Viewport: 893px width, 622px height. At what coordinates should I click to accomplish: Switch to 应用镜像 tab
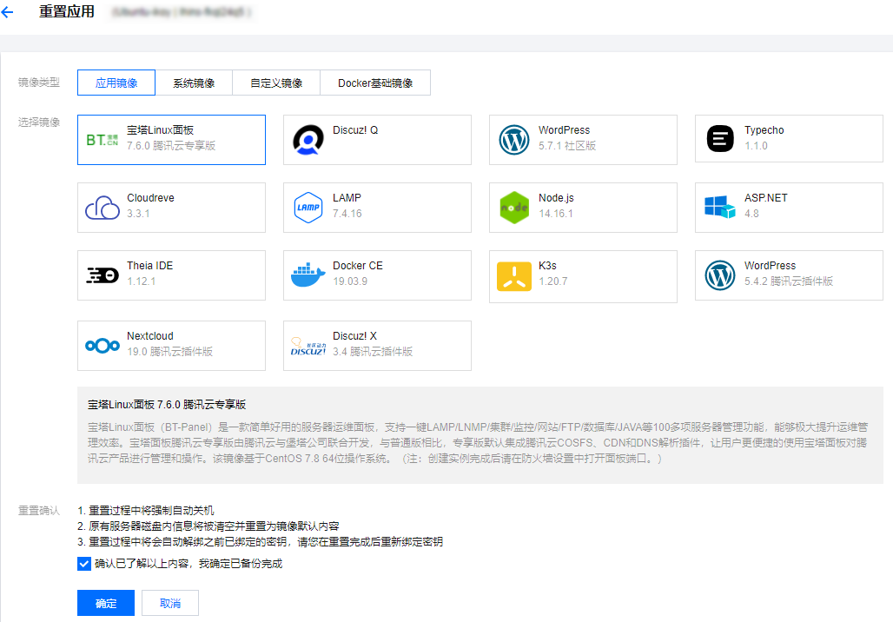pyautogui.click(x=116, y=83)
